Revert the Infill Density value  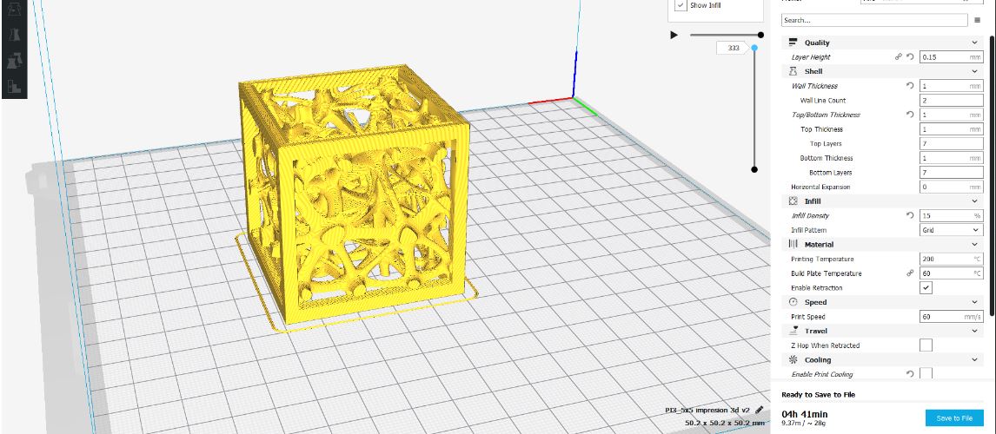click(910, 216)
